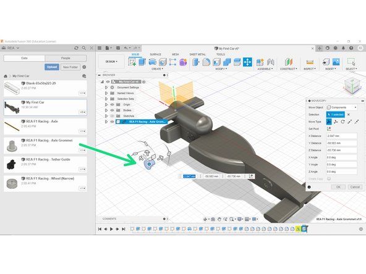Click the Combine tool icon
The height and width of the screenshot is (274, 366).
[227, 62]
